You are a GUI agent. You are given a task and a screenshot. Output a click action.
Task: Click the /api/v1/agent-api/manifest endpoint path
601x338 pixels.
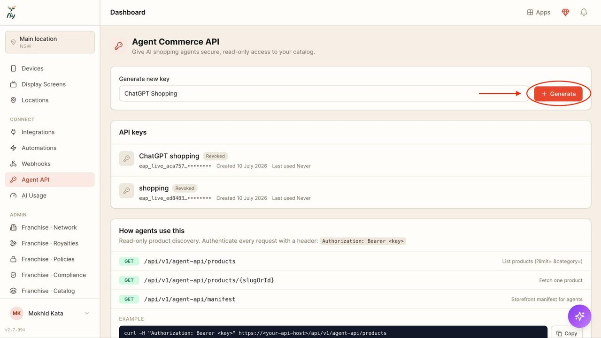tap(190, 299)
